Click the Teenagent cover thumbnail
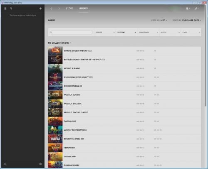This screenshot has height=169, width=208. pyautogui.click(x=55, y=148)
